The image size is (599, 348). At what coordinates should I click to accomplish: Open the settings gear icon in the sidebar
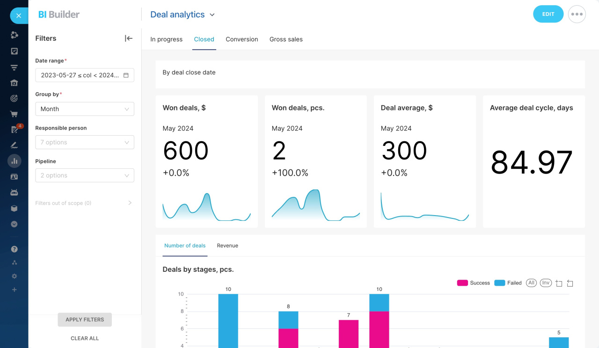[x=15, y=276]
